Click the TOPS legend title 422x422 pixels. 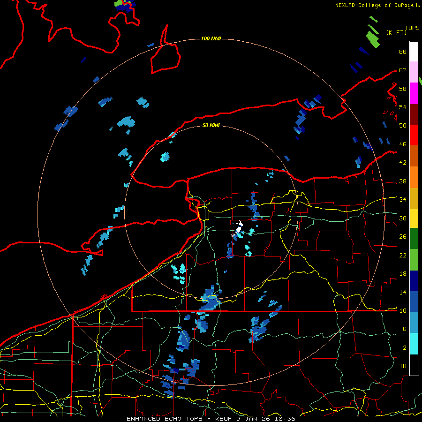point(412,28)
